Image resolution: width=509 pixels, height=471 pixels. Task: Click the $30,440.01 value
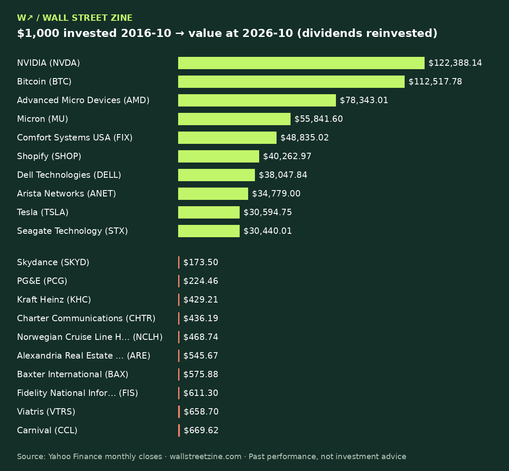point(268,231)
